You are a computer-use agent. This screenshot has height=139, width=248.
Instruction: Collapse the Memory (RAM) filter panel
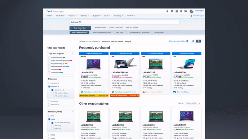73,112
